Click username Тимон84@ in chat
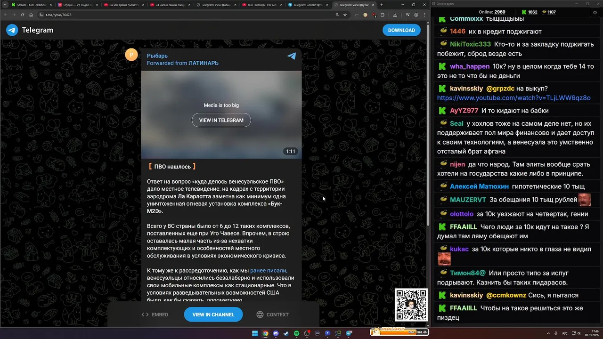This screenshot has width=603, height=339. coord(468,273)
